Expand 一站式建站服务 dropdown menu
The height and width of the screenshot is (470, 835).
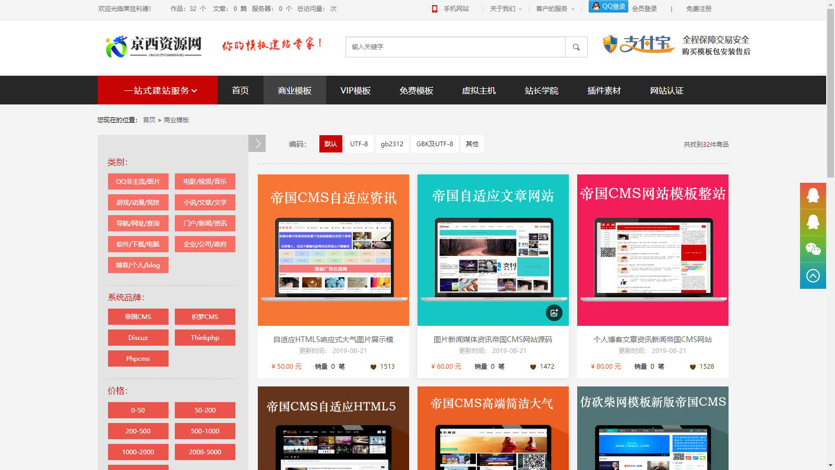coord(158,90)
